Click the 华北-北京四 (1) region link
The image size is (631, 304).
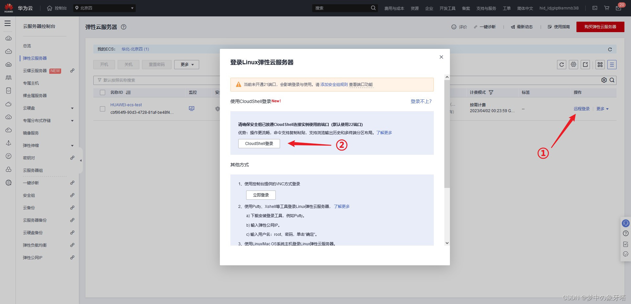[135, 49]
